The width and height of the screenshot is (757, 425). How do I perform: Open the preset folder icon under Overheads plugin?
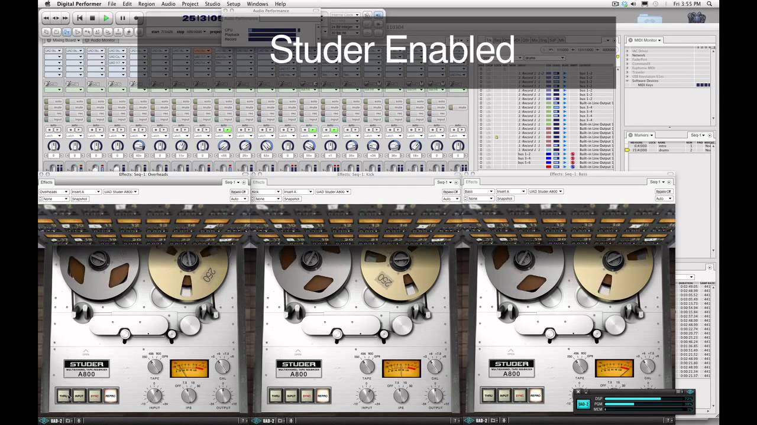(x=69, y=421)
